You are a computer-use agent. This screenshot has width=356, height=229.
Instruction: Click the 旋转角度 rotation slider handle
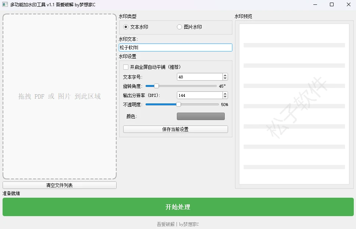coord(156,86)
